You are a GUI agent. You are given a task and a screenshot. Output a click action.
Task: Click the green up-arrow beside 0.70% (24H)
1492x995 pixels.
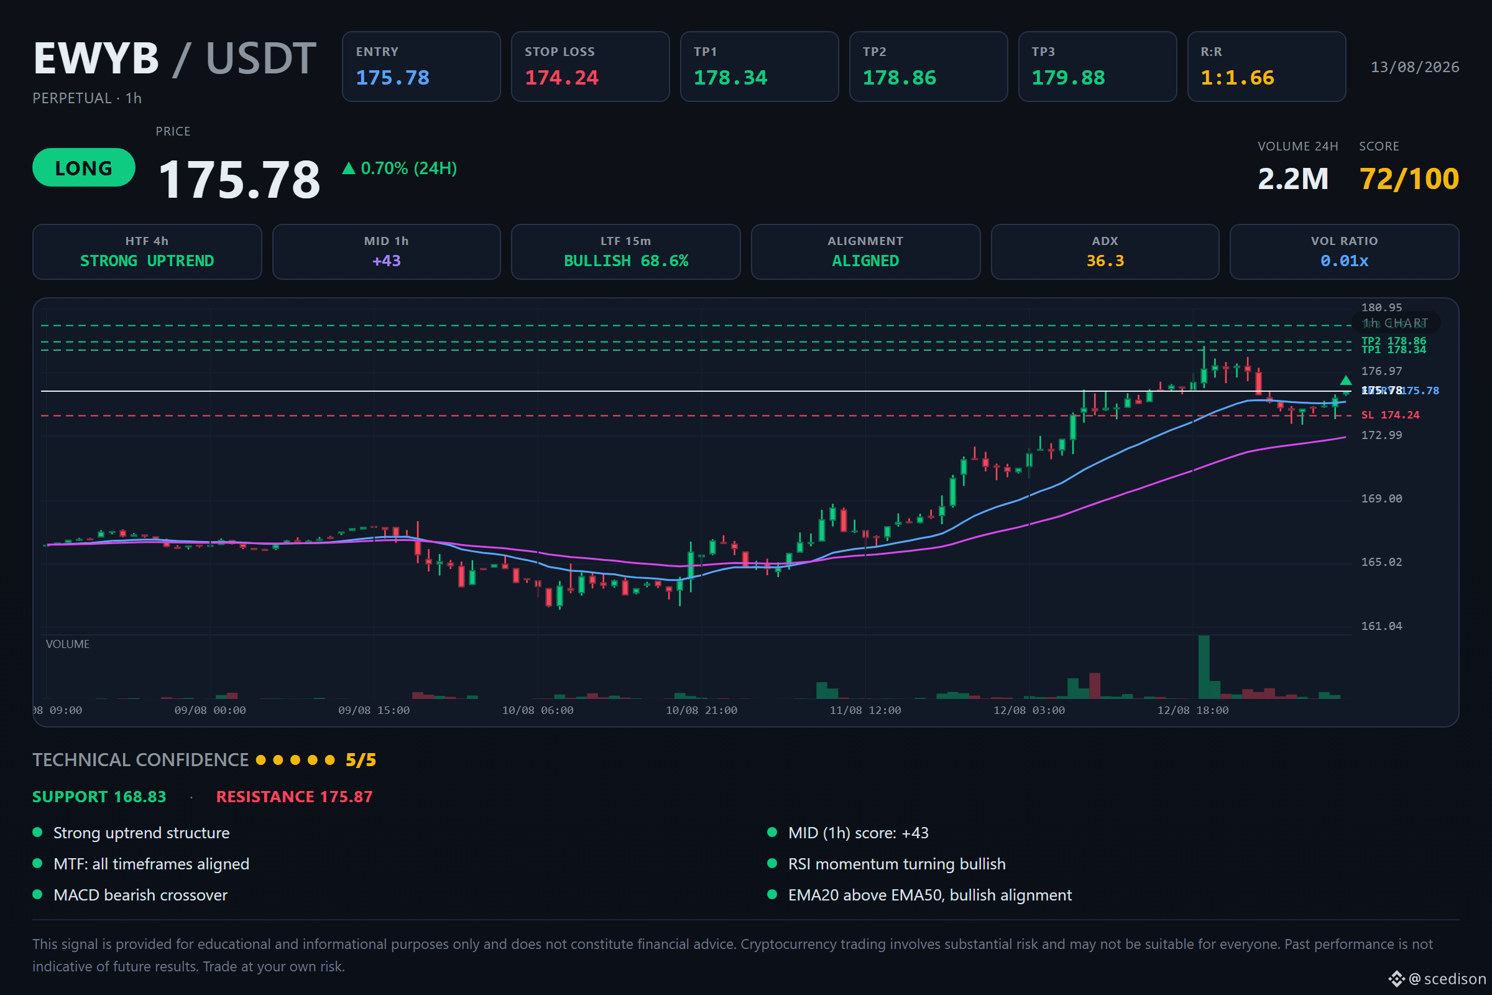click(348, 168)
